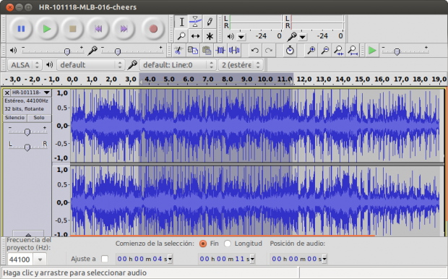Screen dimensions: 448x279
Task: Click the input volume slider beside microphone icon
Action: pyautogui.click(x=132, y=51)
